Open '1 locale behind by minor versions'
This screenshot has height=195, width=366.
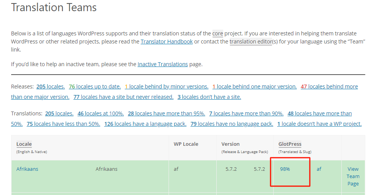166,87
